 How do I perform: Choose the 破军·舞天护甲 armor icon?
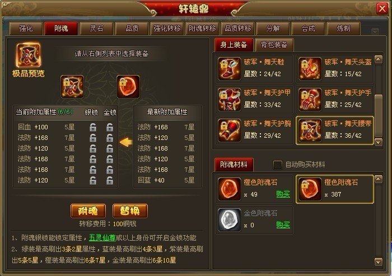point(229,100)
